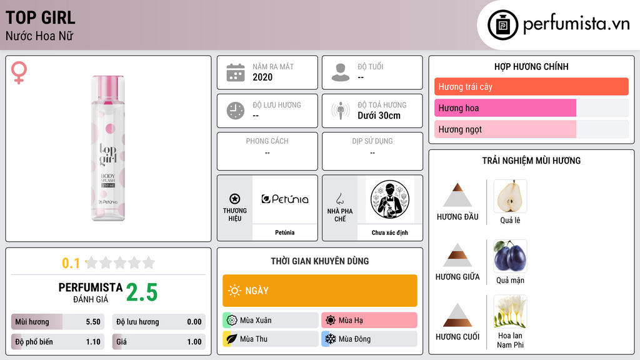Click the Nước Hoa Nữ subtitle
Viewport: 640px width, 360px height.
coord(39,36)
